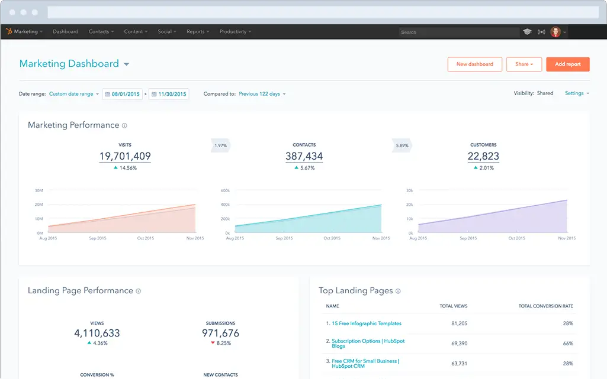Click the 8.25% submissions decrease indicator
The height and width of the screenshot is (379, 607).
pyautogui.click(x=221, y=343)
